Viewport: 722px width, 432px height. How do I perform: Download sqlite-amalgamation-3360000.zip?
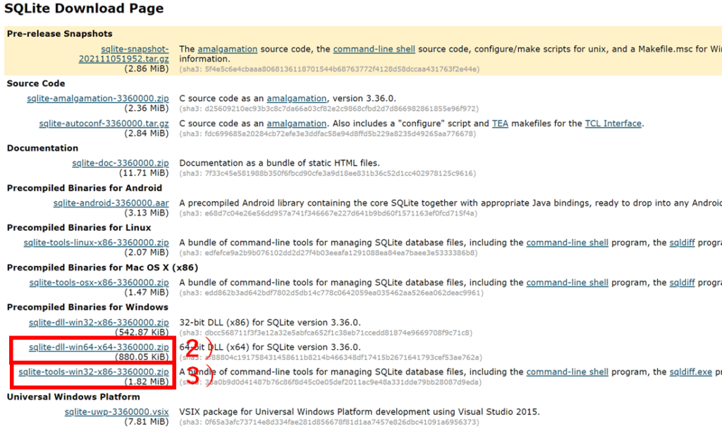[97, 99]
